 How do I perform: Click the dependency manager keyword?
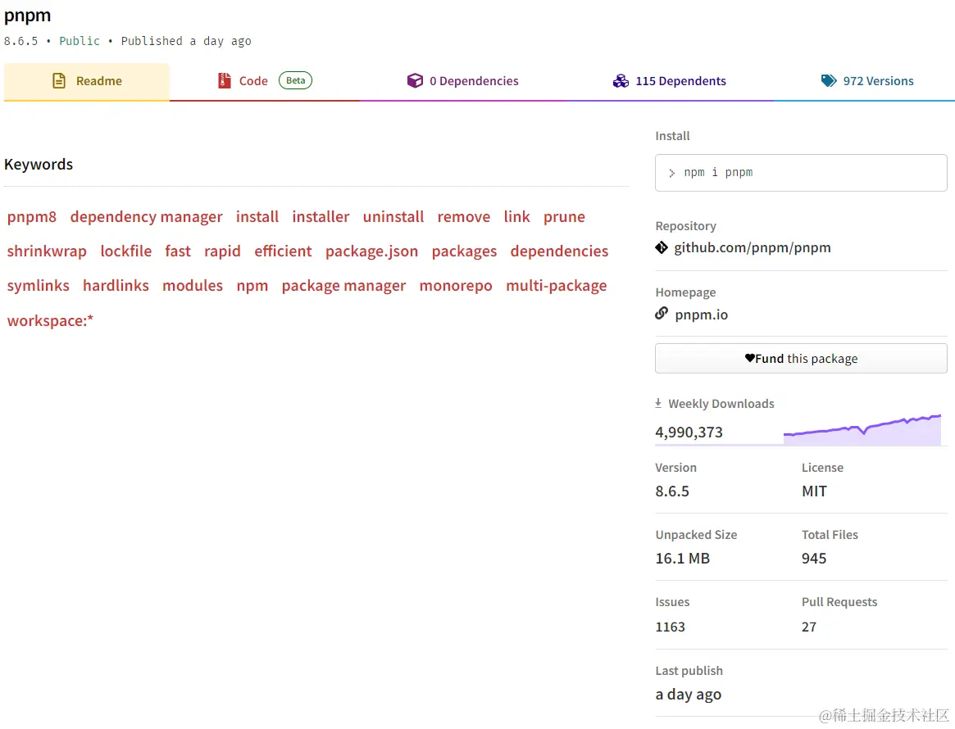pos(146,216)
